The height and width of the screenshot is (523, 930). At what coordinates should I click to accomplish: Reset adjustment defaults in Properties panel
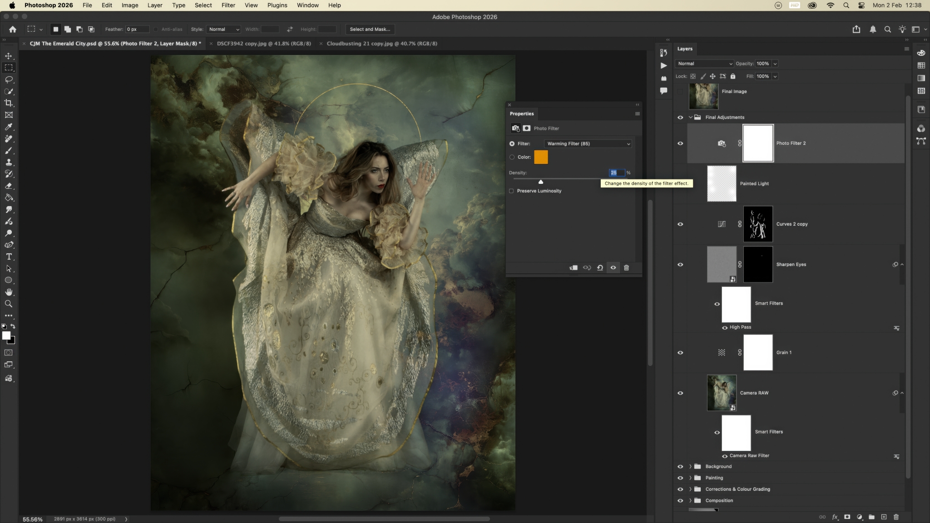(600, 268)
